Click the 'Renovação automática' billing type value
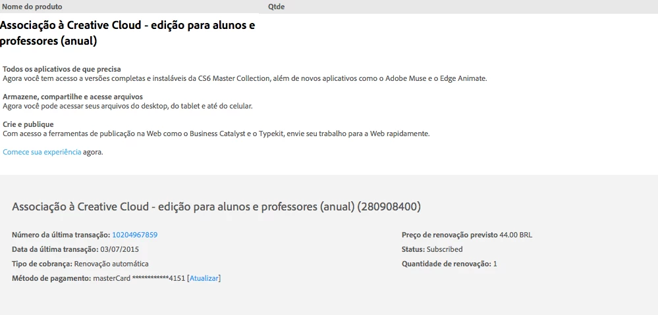 111,264
